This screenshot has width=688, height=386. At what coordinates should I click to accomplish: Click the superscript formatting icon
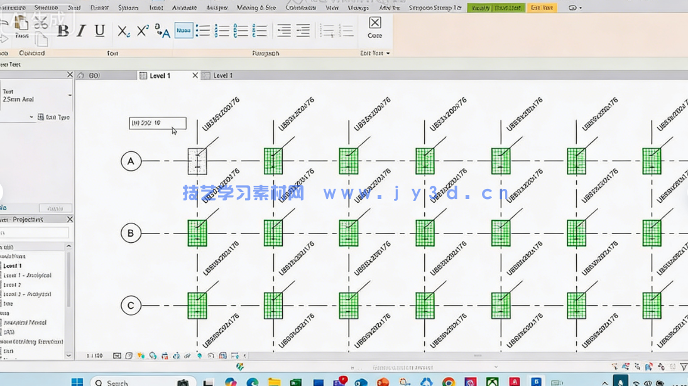pyautogui.click(x=143, y=31)
